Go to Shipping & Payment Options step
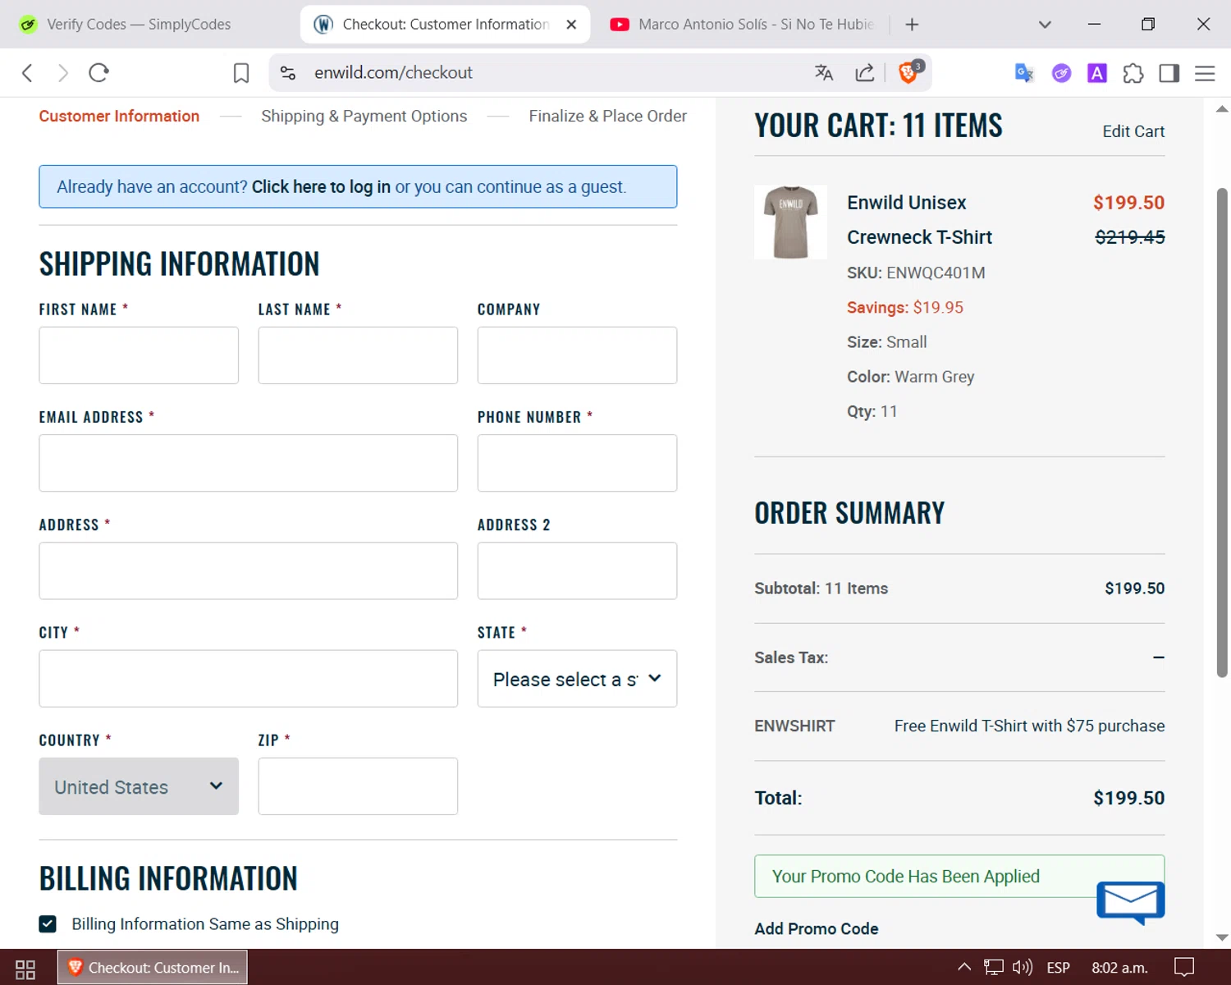This screenshot has height=985, width=1231. 364,116
